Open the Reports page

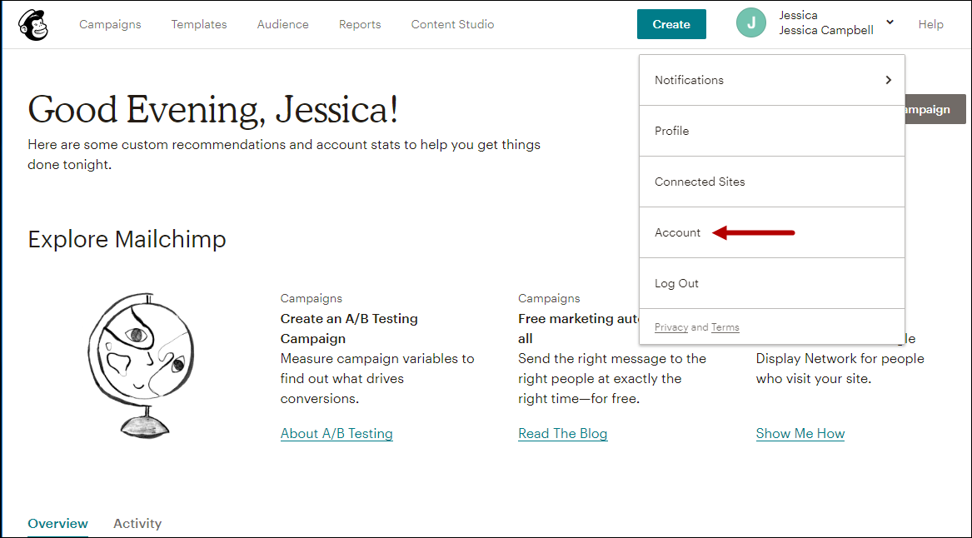pos(360,24)
